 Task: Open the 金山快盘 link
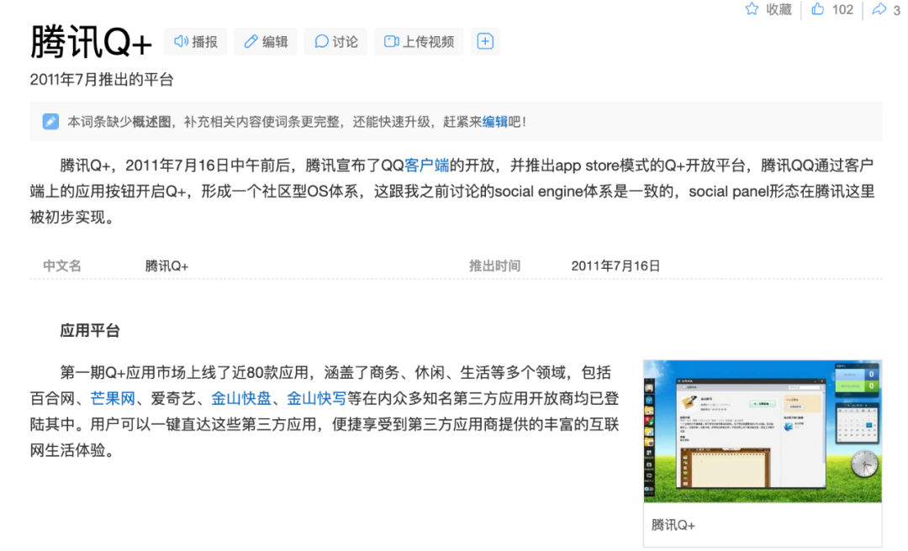click(x=241, y=398)
